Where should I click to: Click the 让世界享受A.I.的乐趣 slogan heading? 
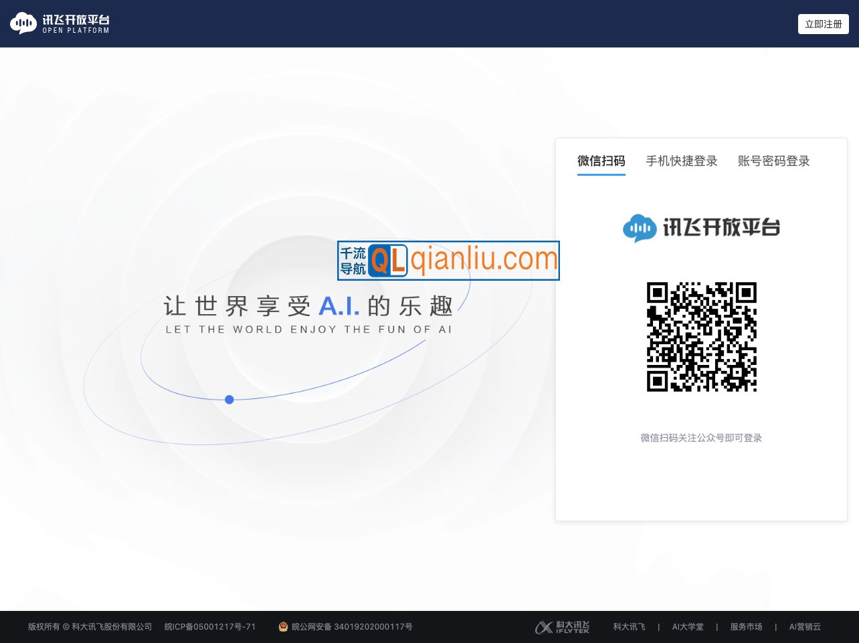308,307
